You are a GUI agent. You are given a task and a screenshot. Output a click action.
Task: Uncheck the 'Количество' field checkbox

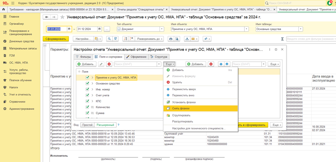point(87,107)
